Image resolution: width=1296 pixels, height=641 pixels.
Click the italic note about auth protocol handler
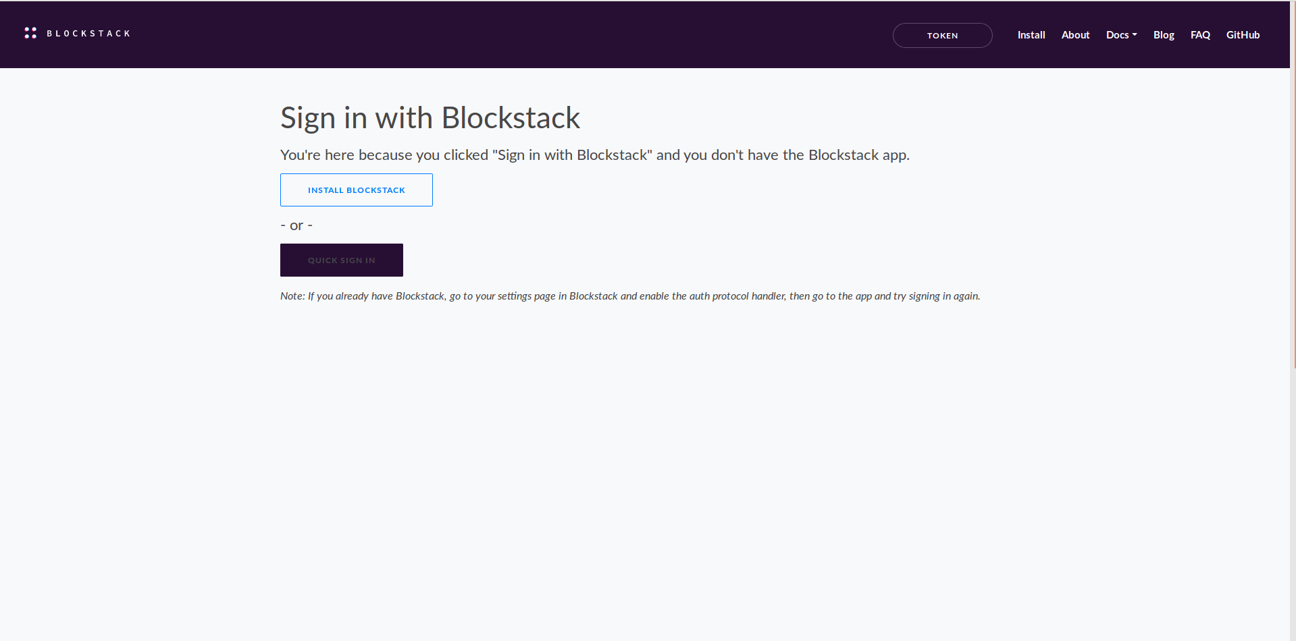629,296
